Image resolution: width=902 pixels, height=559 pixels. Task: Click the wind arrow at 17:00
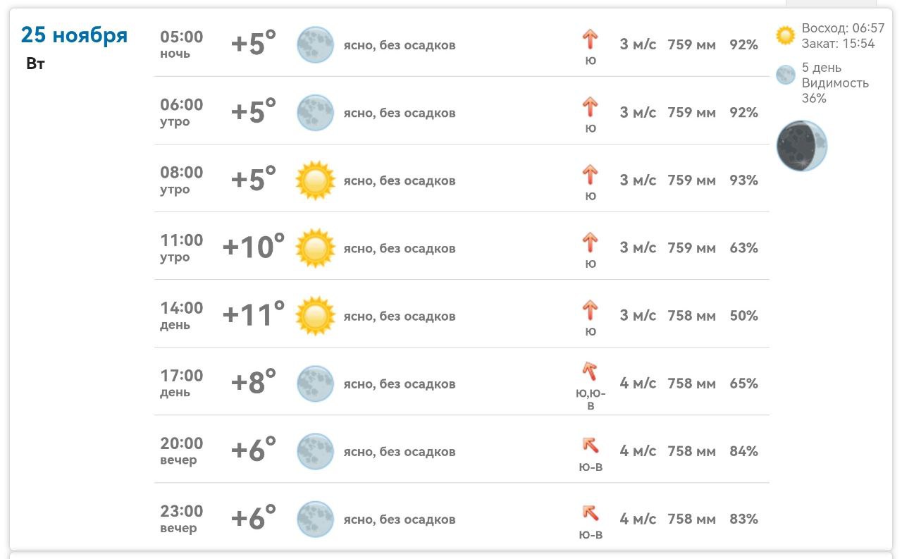(x=590, y=371)
